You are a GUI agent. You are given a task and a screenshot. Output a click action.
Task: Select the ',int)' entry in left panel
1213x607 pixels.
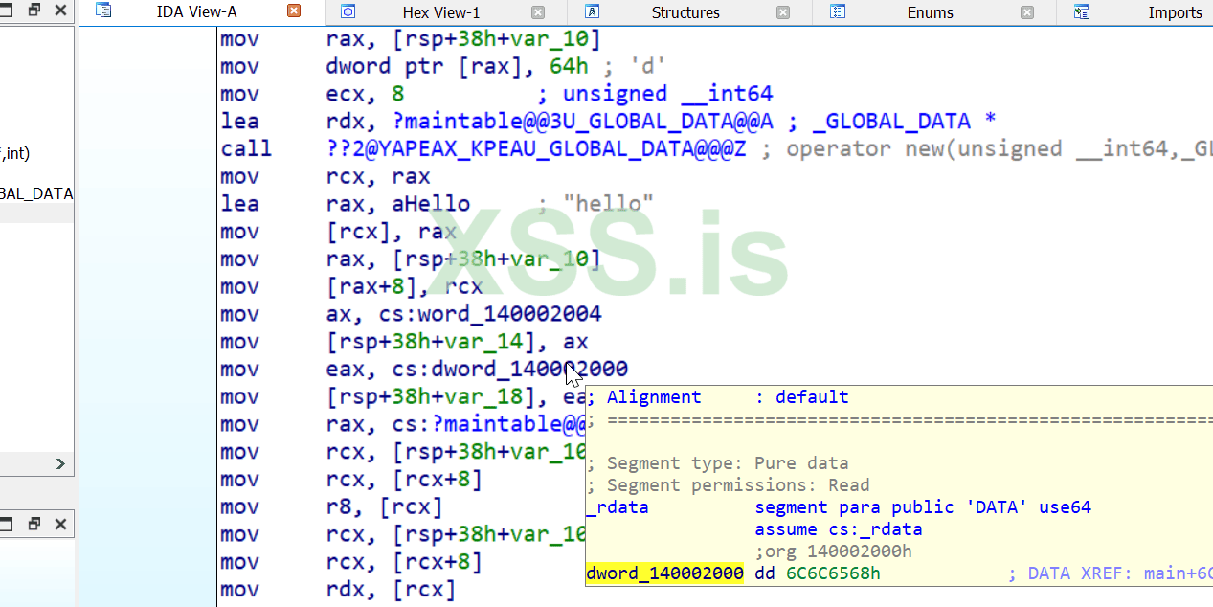[14, 153]
